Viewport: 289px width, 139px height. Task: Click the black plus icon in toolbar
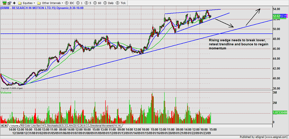click(x=14, y=3)
